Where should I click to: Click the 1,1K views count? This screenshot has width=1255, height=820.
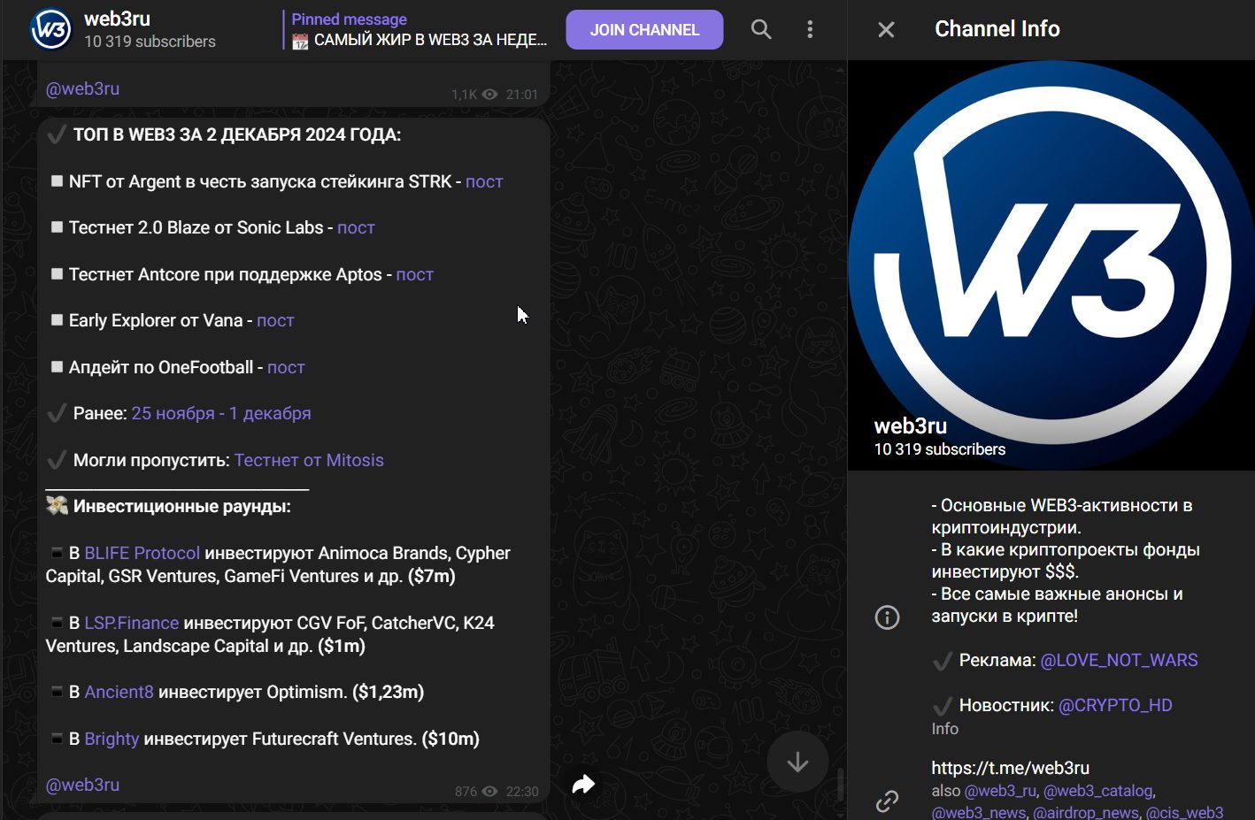click(x=464, y=95)
